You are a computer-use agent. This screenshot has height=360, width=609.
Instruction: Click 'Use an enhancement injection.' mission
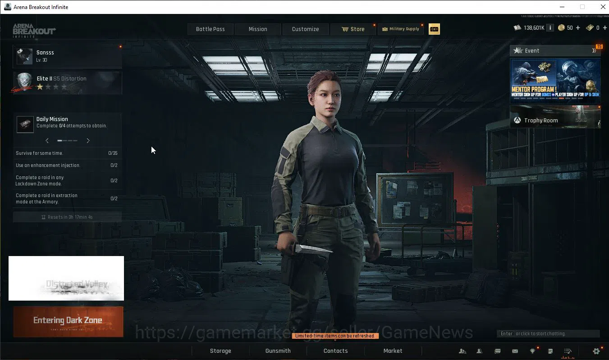[67, 166]
